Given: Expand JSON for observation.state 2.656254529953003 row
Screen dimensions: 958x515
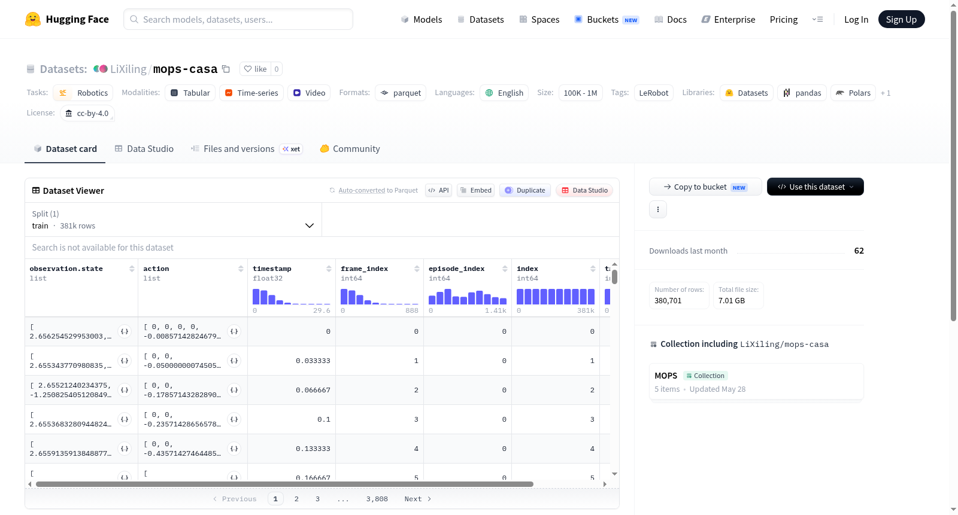Looking at the screenshot, I should coord(125,331).
